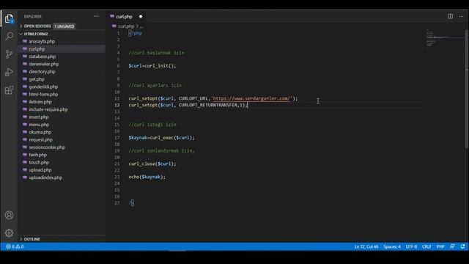Image resolution: width=469 pixels, height=264 pixels.
Task: Open editor more actions ellipsis
Action: coord(461,16)
